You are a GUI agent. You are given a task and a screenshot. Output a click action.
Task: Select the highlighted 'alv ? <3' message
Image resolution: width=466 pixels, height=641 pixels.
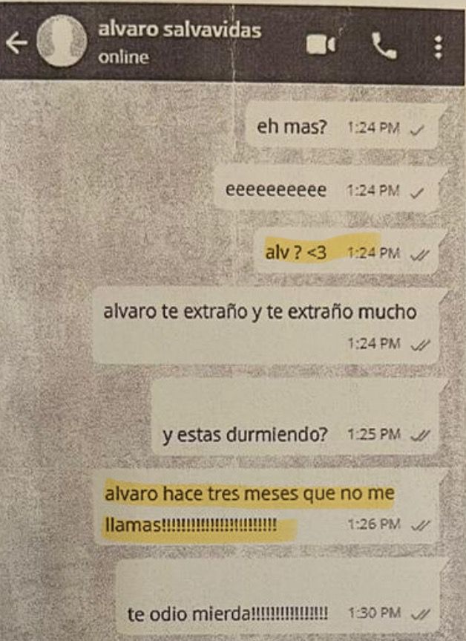point(347,251)
